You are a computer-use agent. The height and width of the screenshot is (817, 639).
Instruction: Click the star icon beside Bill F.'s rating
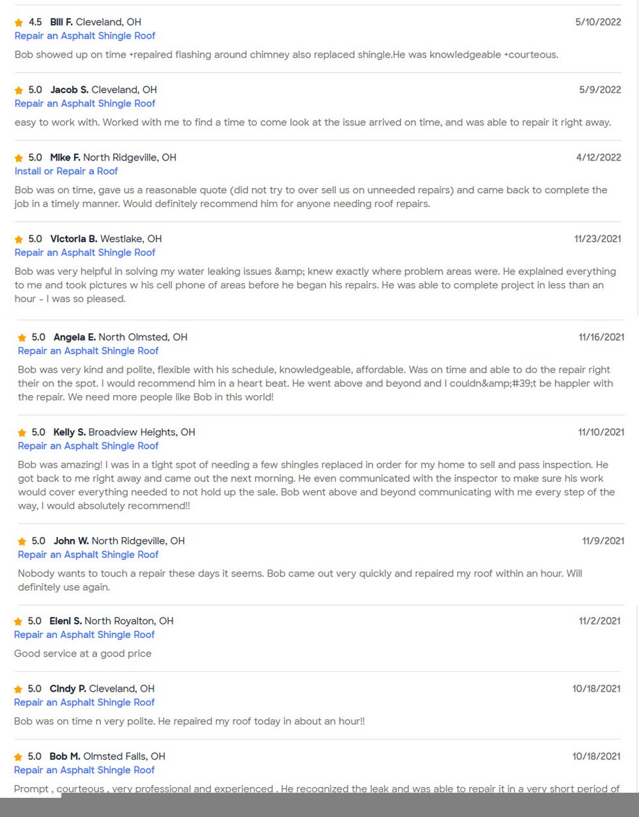coord(19,23)
